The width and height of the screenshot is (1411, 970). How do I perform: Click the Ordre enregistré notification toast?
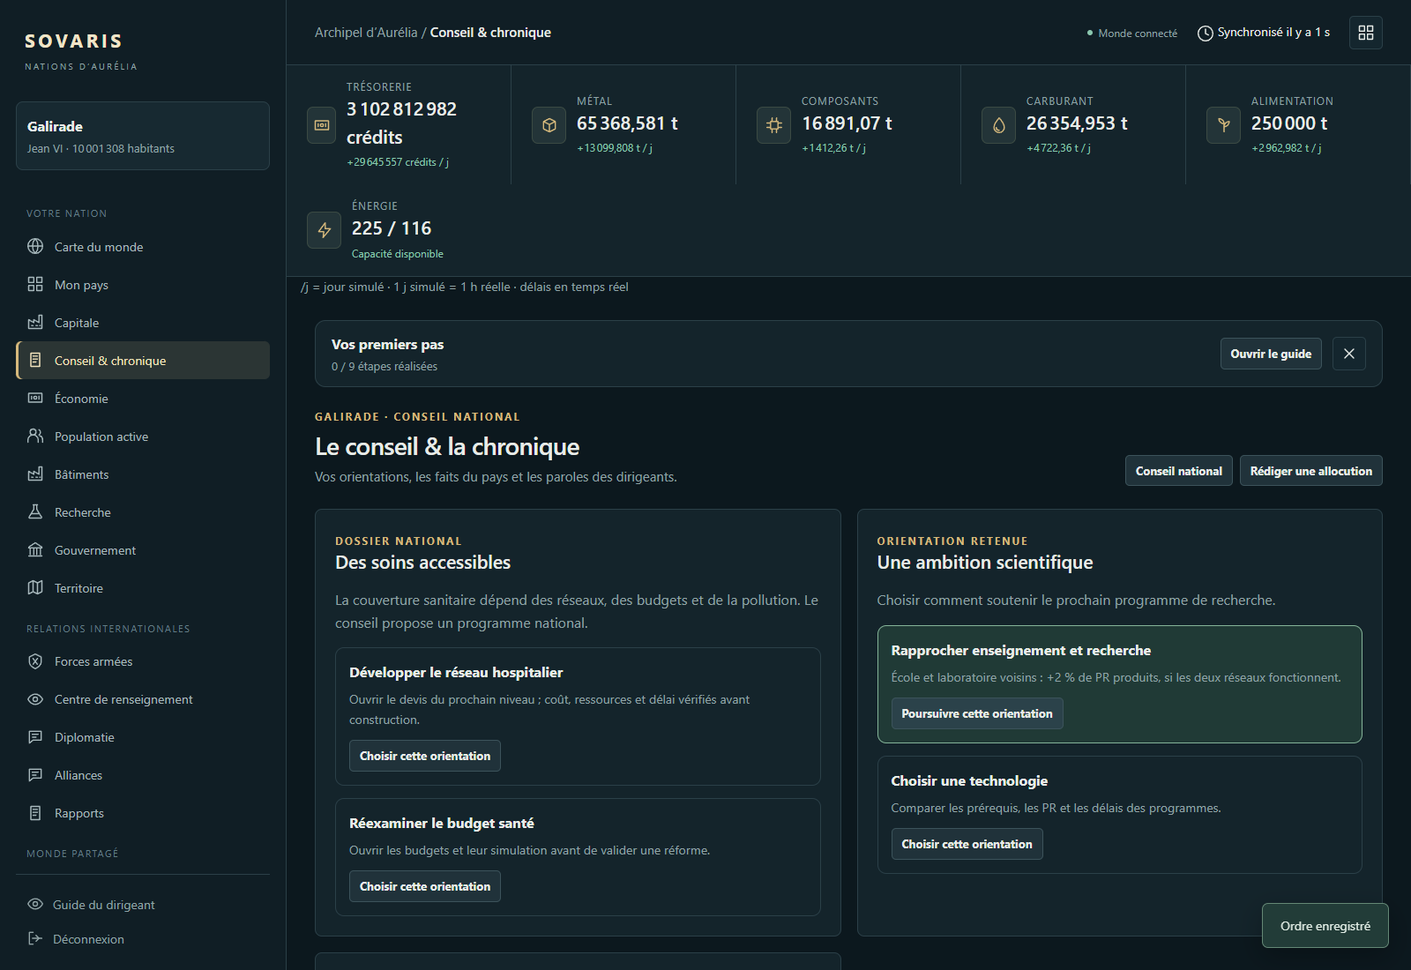pyautogui.click(x=1325, y=926)
